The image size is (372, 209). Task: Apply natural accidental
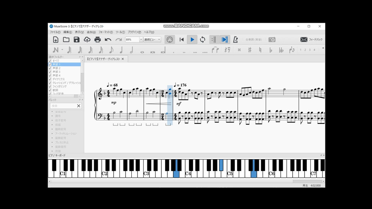[260, 50]
